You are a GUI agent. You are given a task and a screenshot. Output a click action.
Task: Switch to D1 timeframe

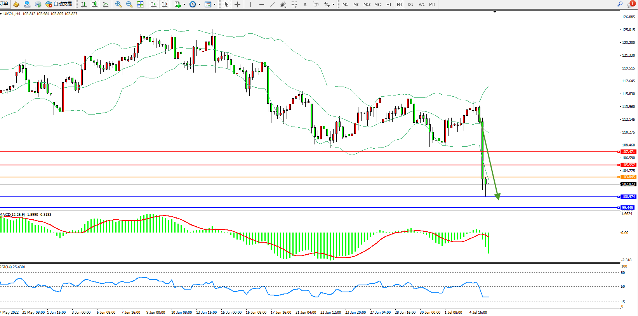pyautogui.click(x=410, y=5)
